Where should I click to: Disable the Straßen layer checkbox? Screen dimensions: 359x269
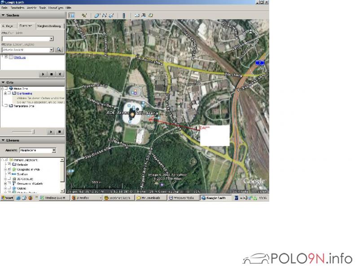9,174
